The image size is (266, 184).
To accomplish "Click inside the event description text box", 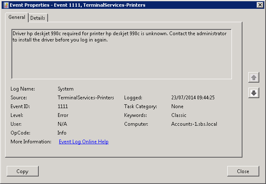I will (121, 59).
